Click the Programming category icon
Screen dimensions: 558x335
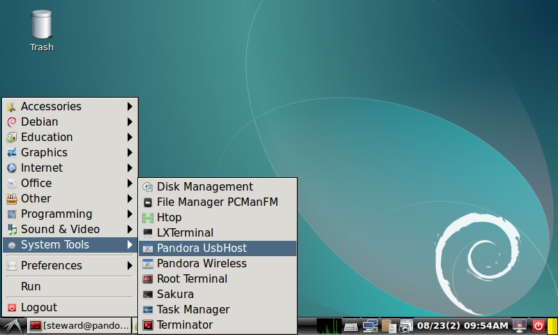pyautogui.click(x=12, y=214)
